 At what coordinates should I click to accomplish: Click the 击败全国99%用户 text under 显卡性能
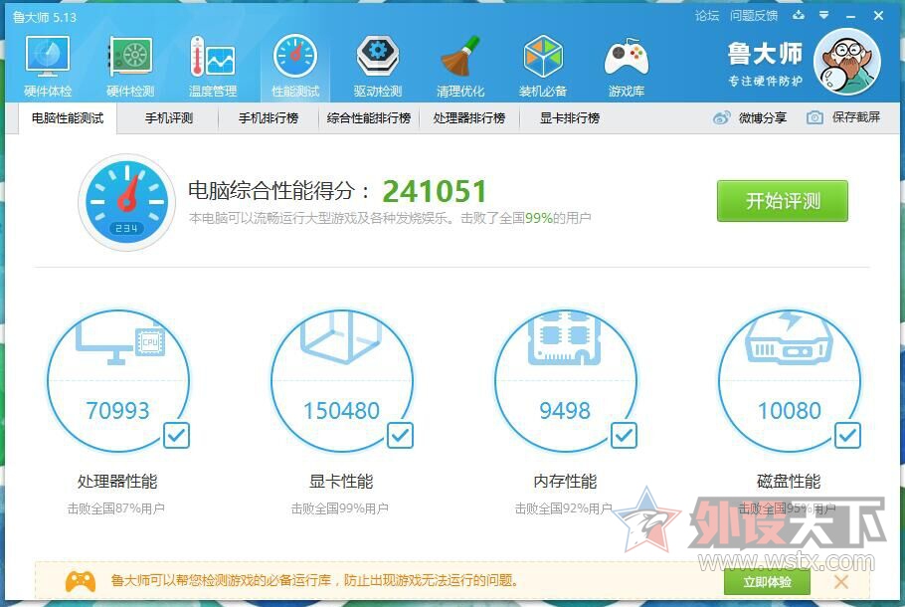[340, 508]
